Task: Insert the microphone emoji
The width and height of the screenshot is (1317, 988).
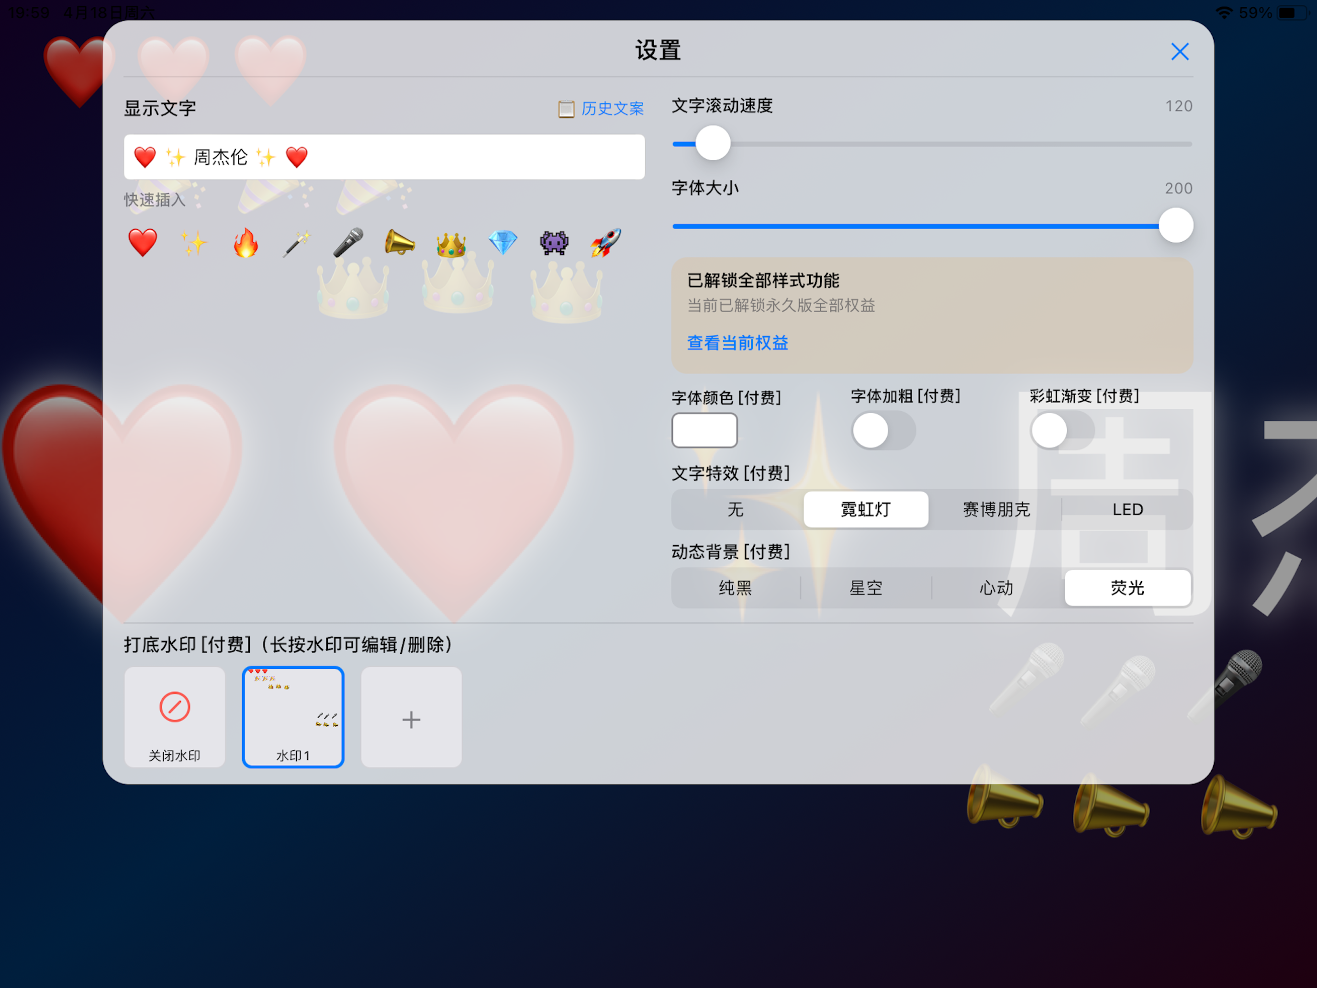Action: click(x=348, y=243)
